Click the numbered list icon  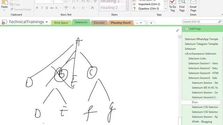[x=74, y=1]
